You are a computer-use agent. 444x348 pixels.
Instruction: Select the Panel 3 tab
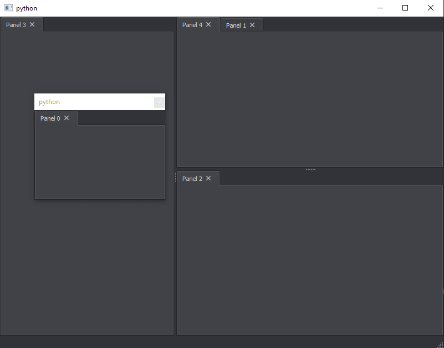16,24
